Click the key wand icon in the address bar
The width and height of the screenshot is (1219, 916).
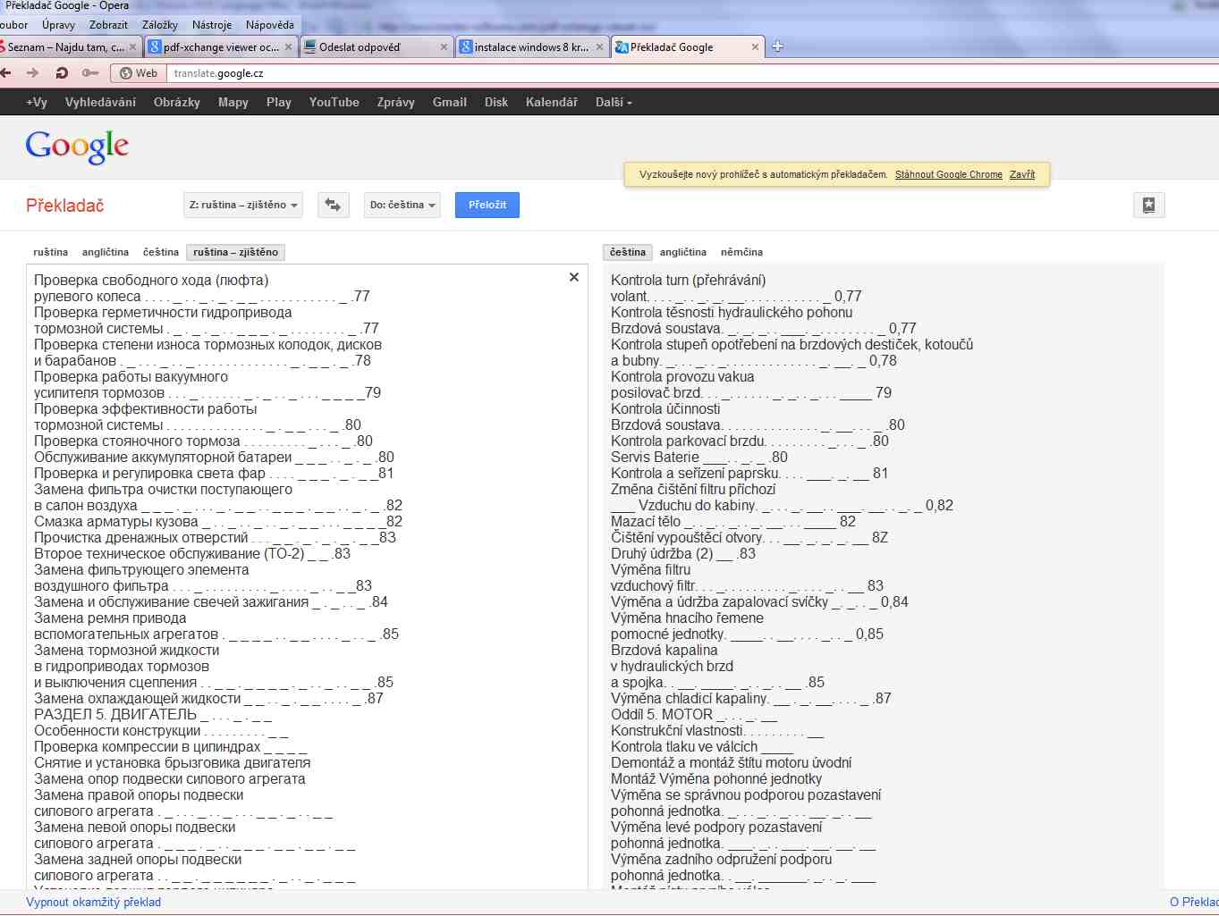[x=90, y=73]
